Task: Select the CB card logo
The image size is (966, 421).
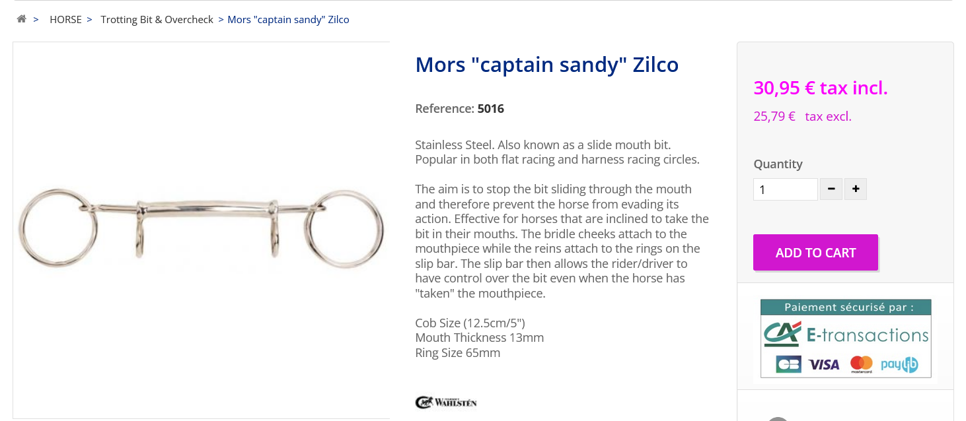Action: pos(789,364)
